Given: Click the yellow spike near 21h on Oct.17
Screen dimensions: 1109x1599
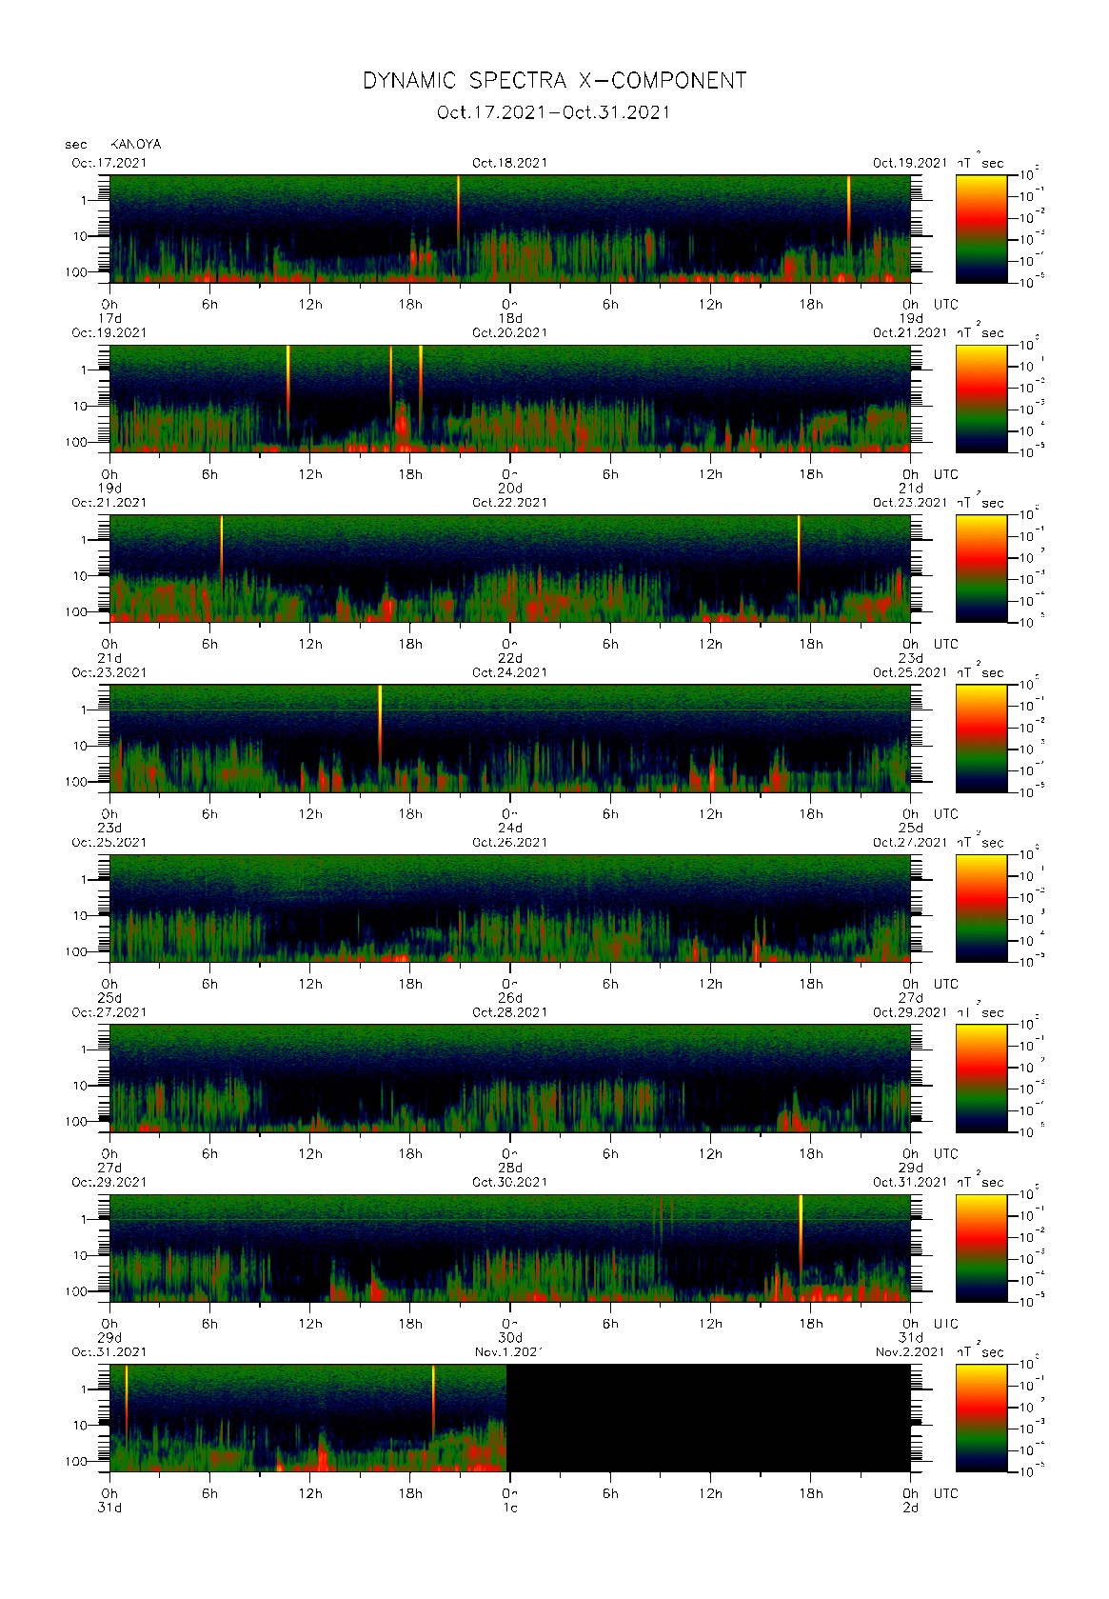Looking at the screenshot, I should coord(459,210).
